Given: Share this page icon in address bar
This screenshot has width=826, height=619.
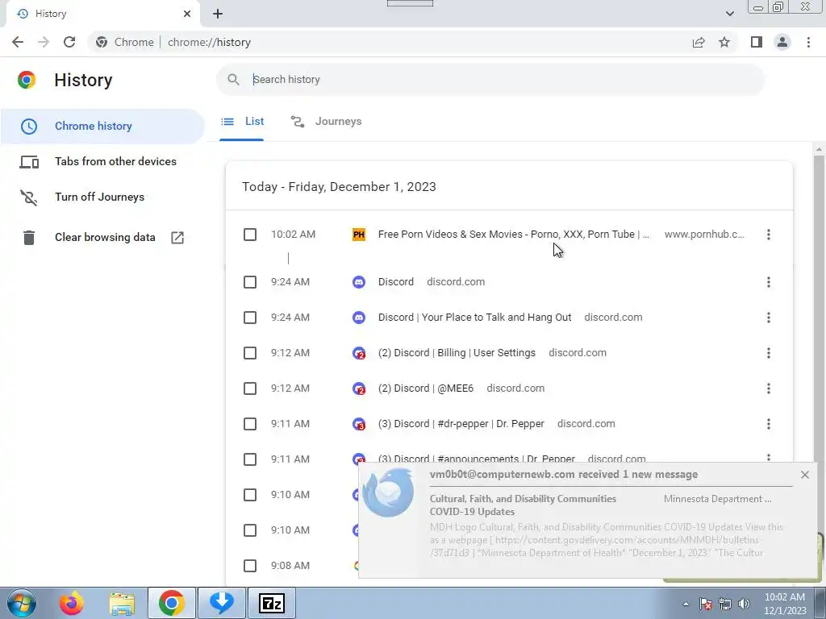Looking at the screenshot, I should tap(699, 42).
